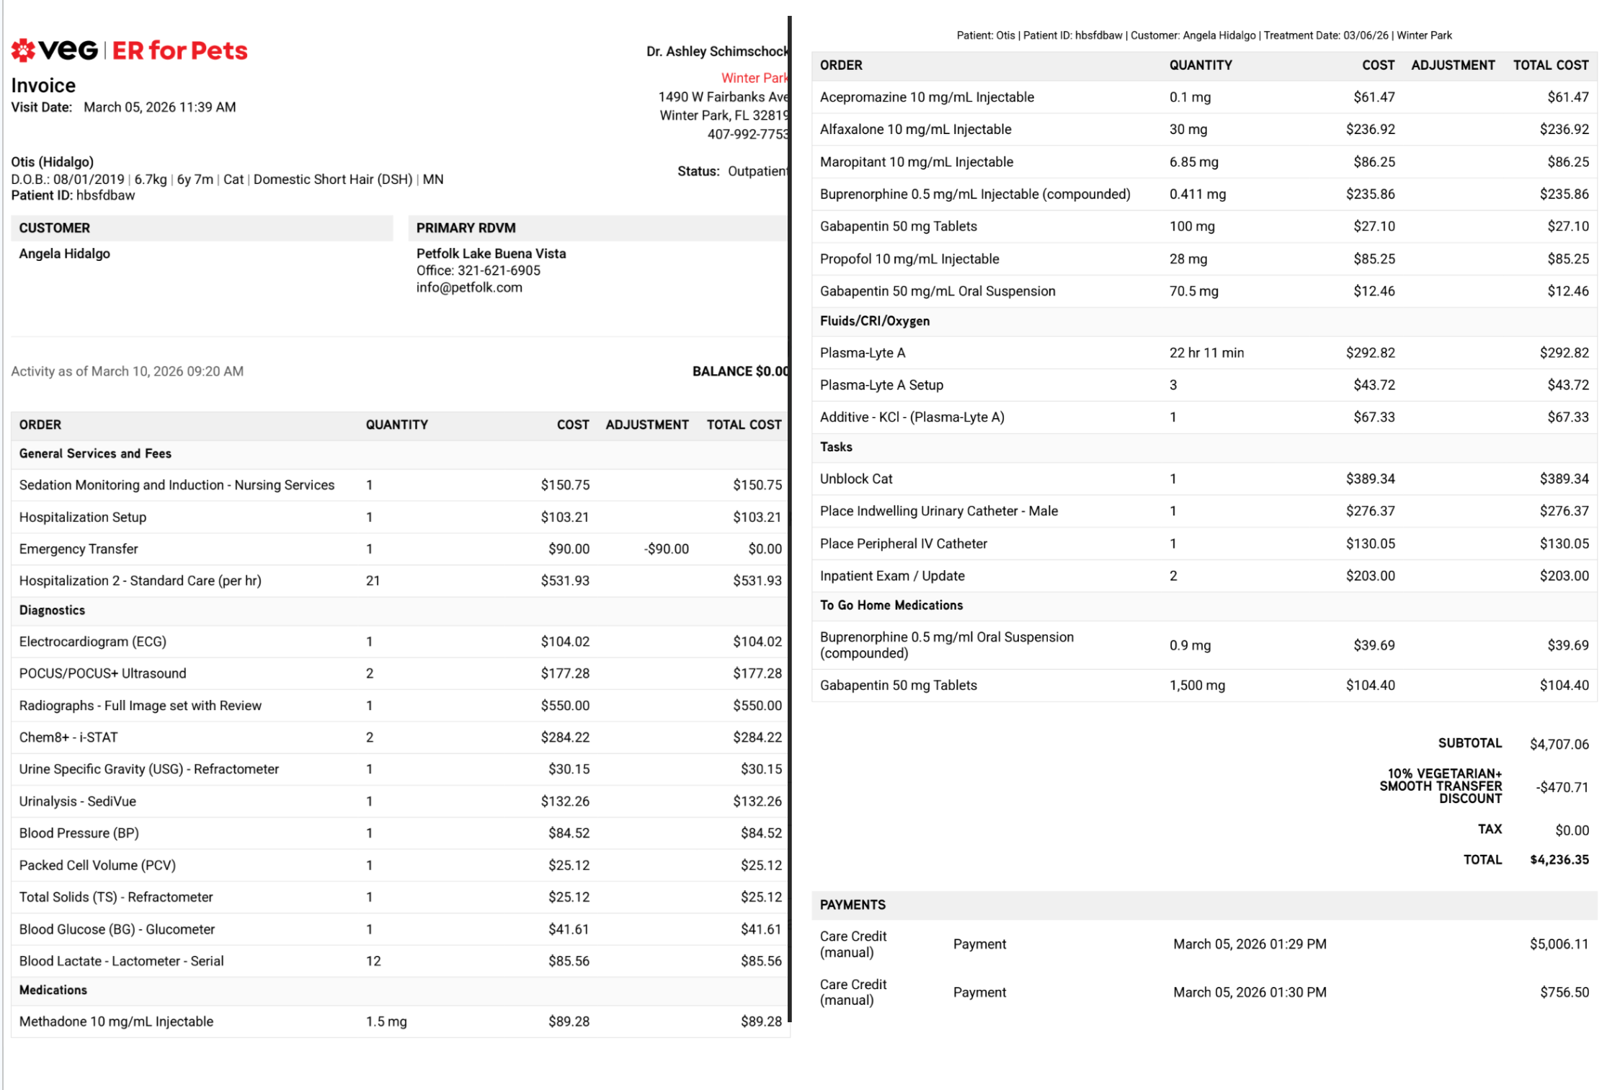Click the BALANCE $0.00 text
The image size is (1620, 1090).
click(x=739, y=371)
